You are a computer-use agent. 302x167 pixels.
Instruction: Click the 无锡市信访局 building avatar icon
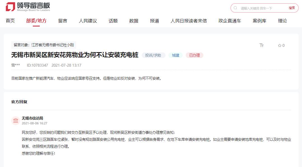pos(16,120)
